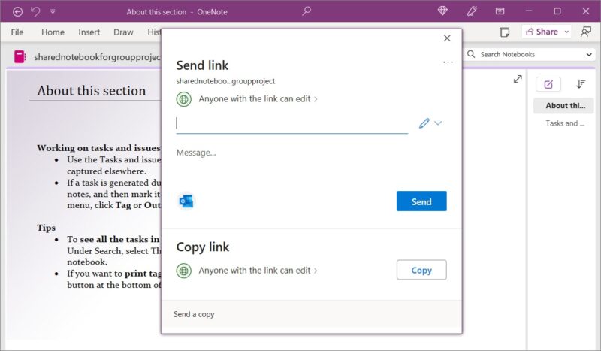
Task: Click the recipient name input field
Action: point(292,123)
